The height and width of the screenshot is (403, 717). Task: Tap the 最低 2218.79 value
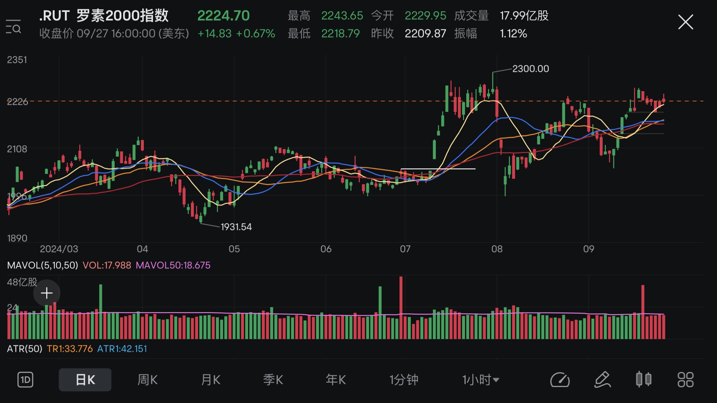point(340,34)
